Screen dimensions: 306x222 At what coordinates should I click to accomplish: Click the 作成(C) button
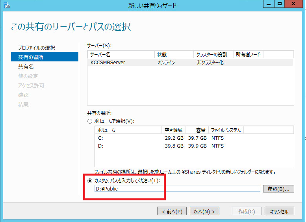click(247, 211)
